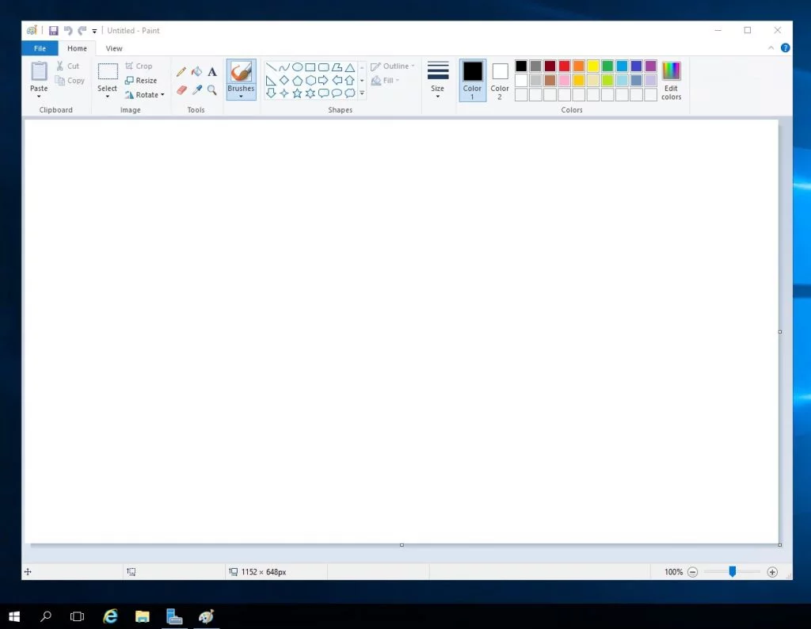Activate the Eraser tool
The height and width of the screenshot is (629, 811).
[x=181, y=90]
